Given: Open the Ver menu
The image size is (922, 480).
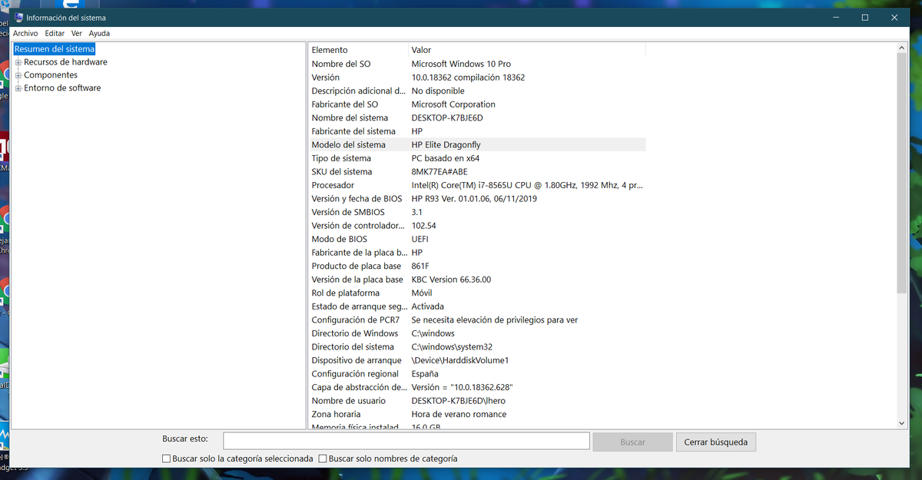Looking at the screenshot, I should (75, 33).
